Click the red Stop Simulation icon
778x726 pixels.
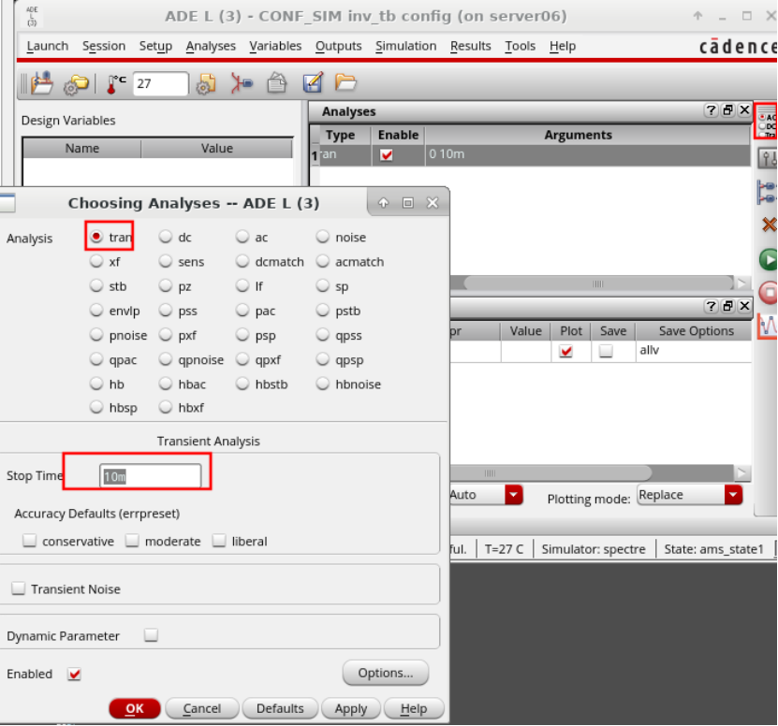[768, 293]
